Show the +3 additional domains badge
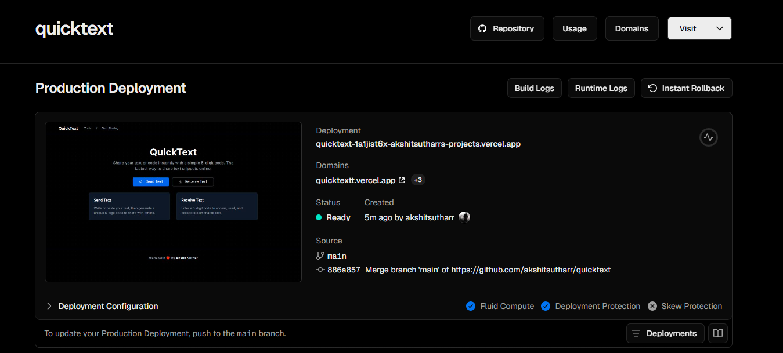 pos(418,180)
